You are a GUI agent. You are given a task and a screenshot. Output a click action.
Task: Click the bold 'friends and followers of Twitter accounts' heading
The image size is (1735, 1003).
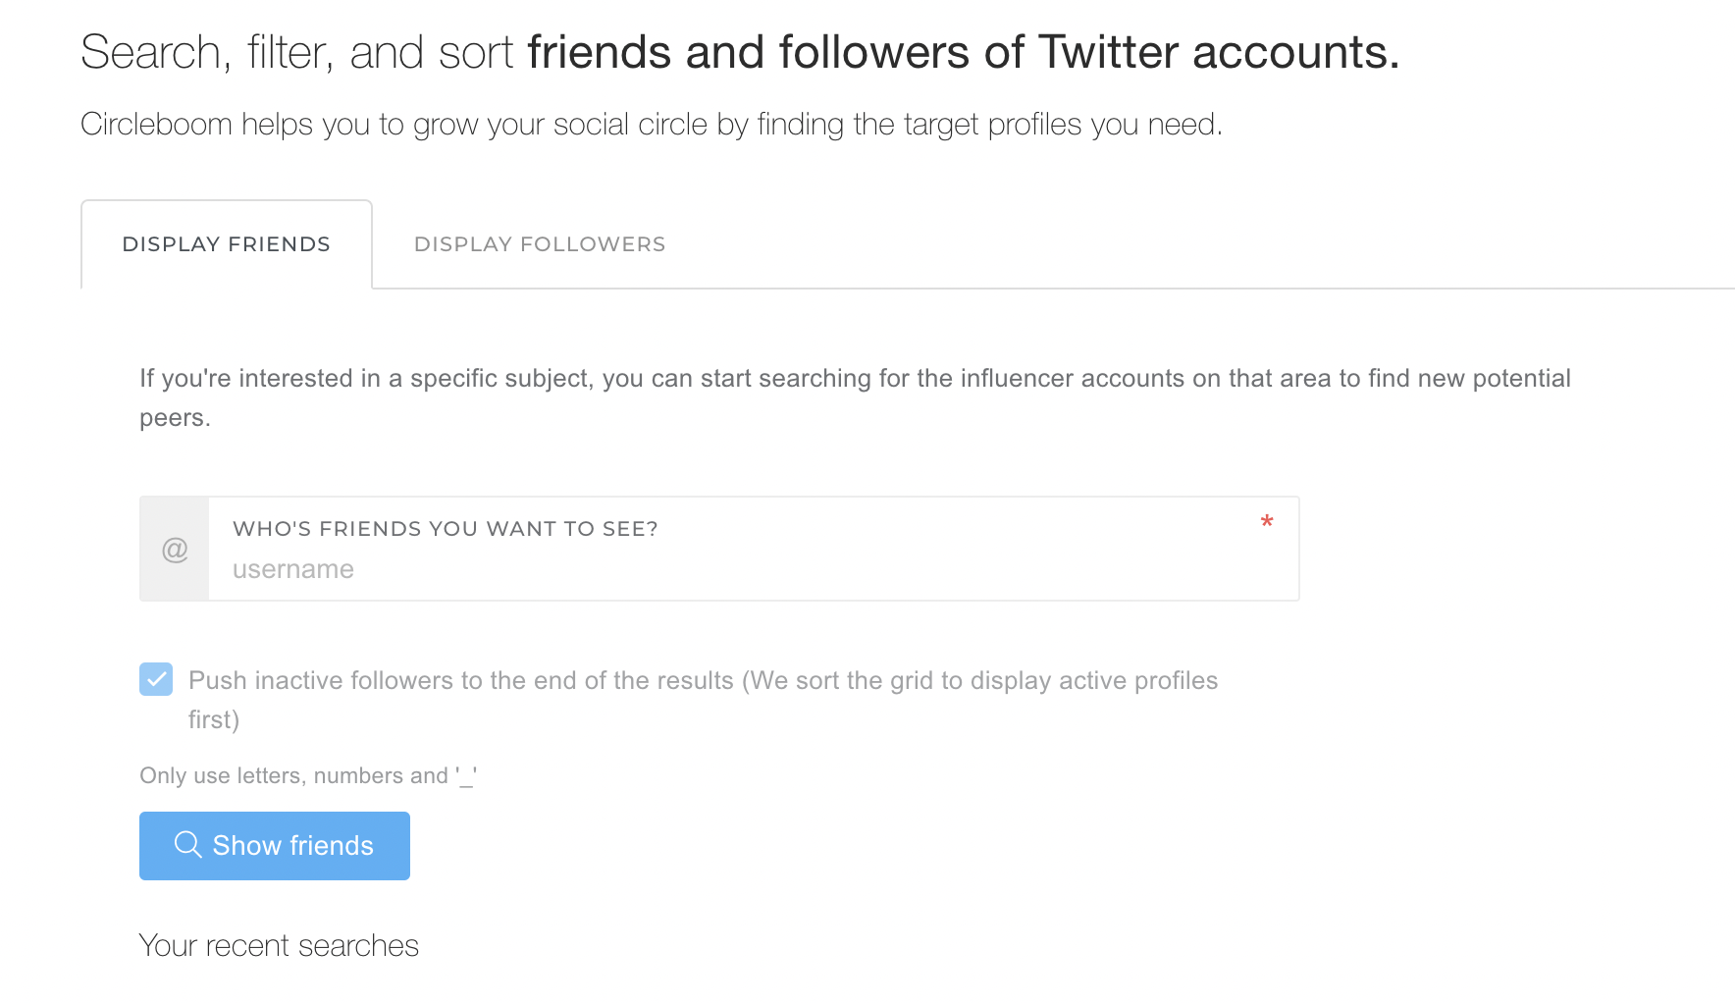[x=964, y=52]
